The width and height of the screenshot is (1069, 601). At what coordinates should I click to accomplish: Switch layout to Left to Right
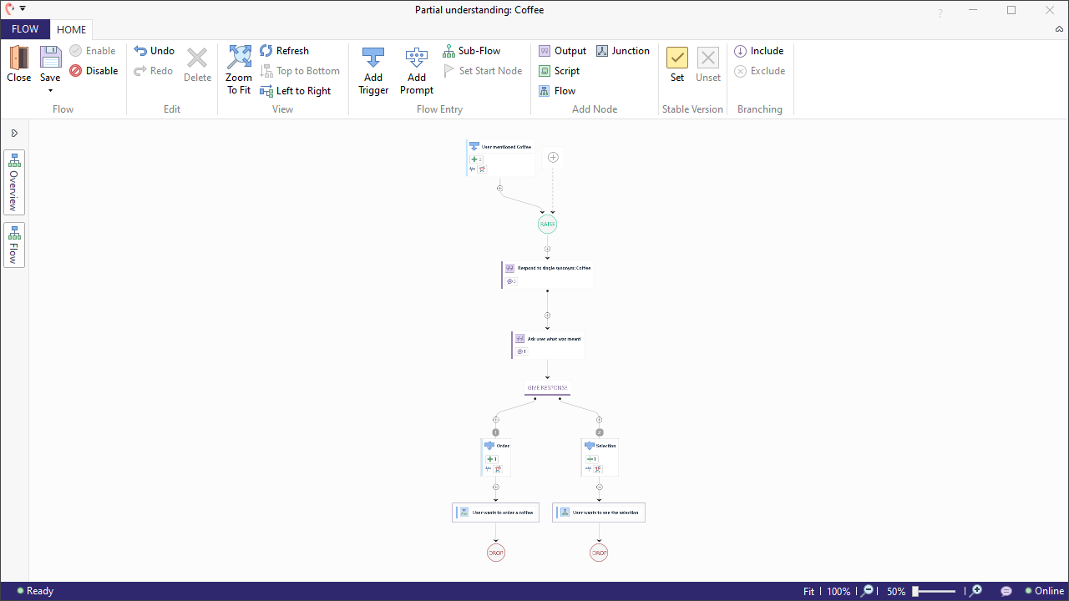click(x=295, y=91)
